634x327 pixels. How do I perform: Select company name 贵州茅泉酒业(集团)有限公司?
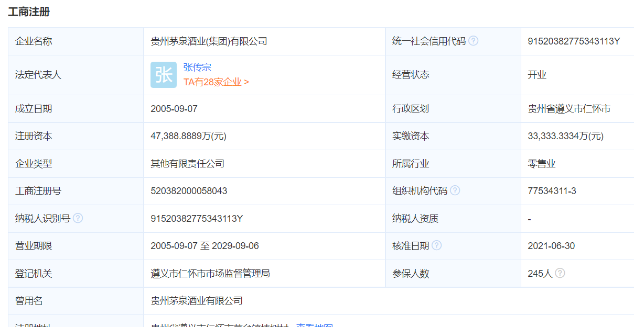209,41
